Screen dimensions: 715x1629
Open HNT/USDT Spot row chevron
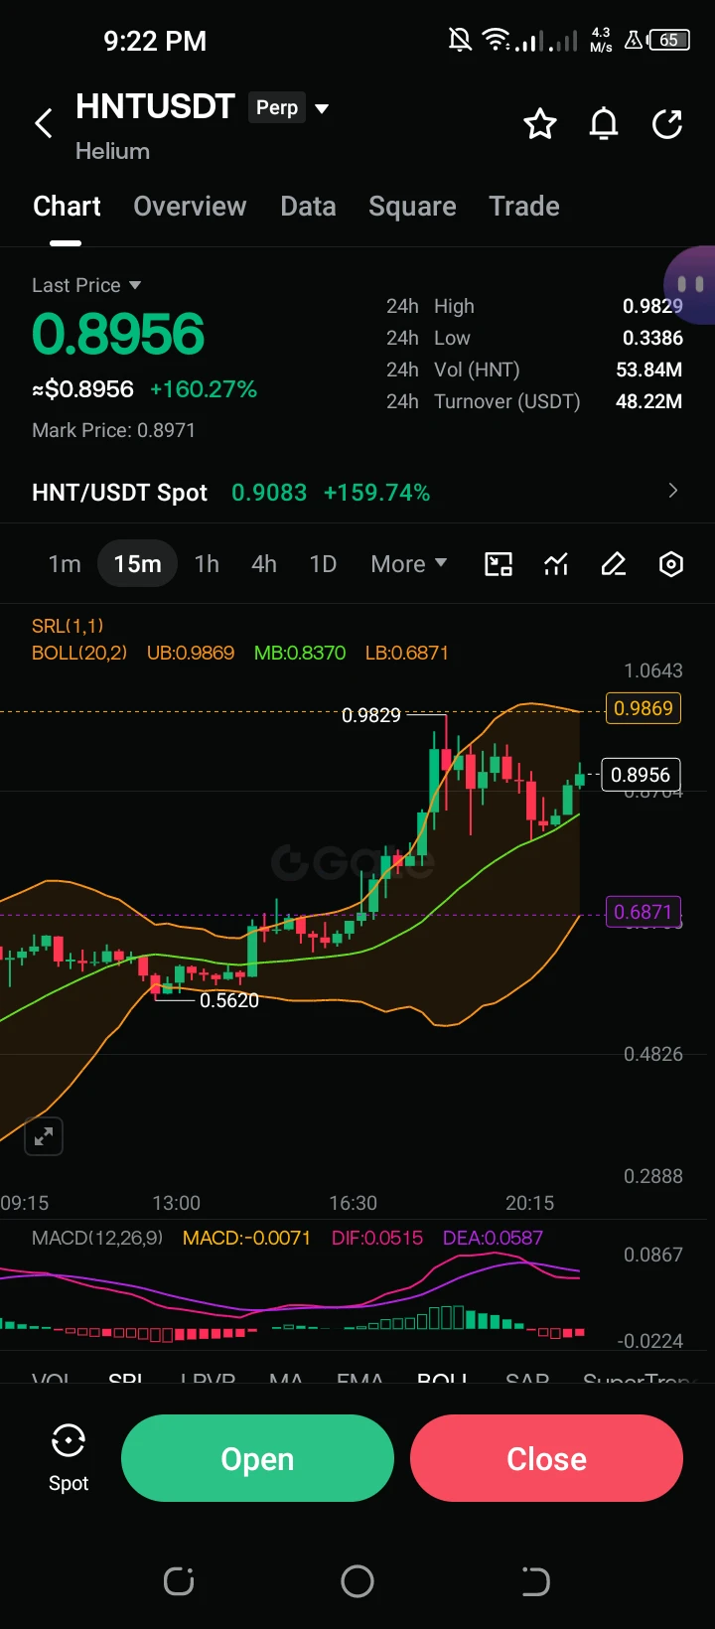point(673,491)
